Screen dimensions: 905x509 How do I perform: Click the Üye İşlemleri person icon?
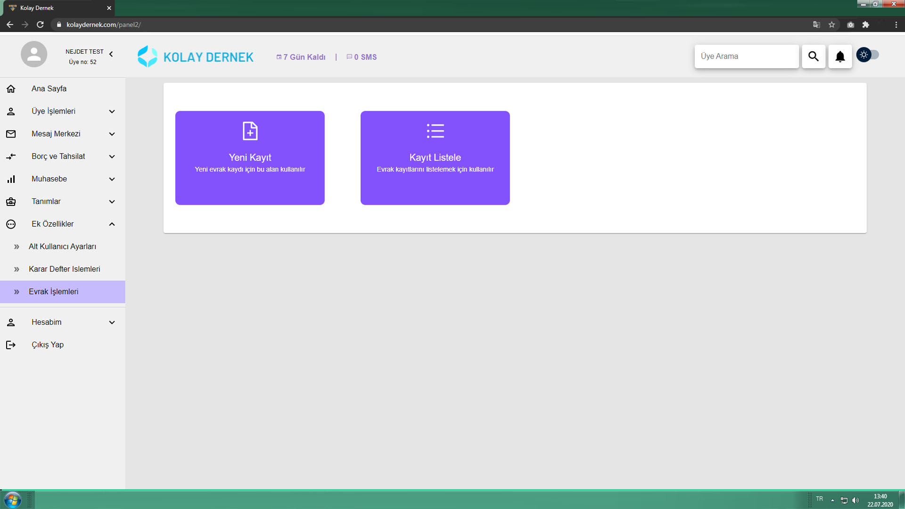coord(11,111)
